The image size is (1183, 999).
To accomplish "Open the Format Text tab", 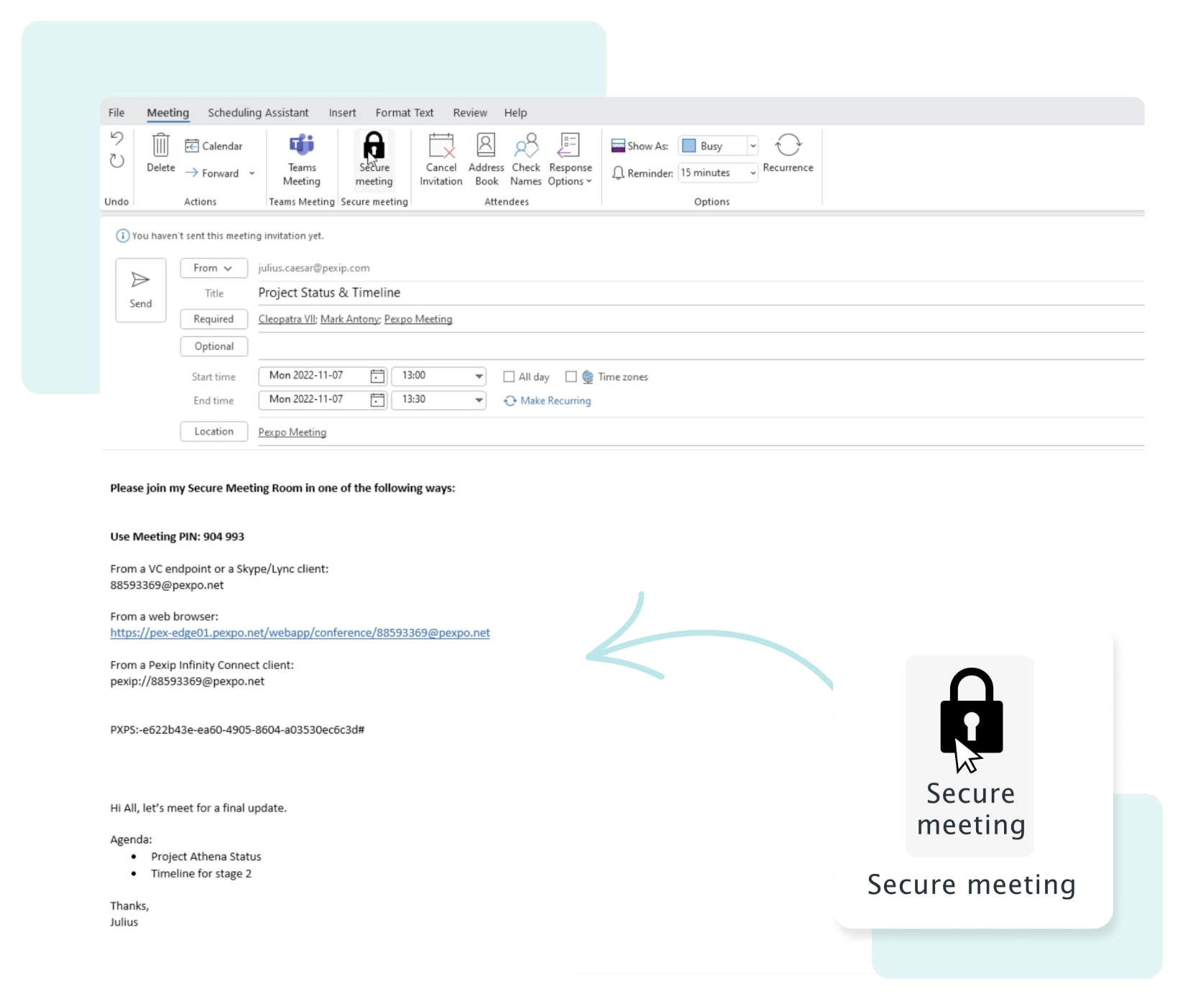I will (404, 113).
